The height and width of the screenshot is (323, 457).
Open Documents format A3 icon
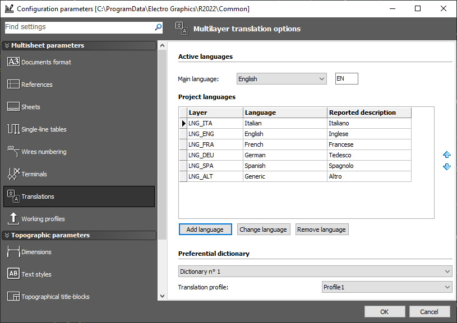pyautogui.click(x=13, y=62)
